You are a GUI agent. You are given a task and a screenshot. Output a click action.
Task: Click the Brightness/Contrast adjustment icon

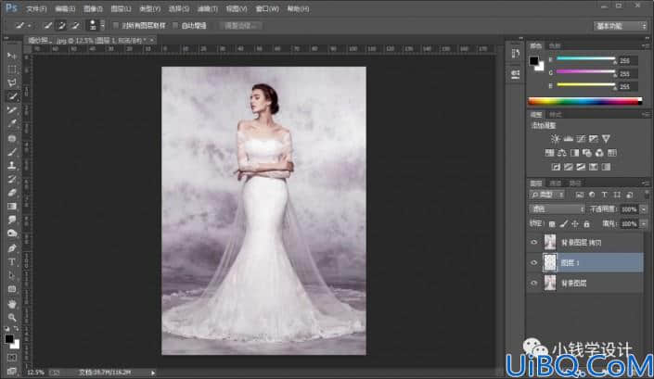(x=555, y=139)
